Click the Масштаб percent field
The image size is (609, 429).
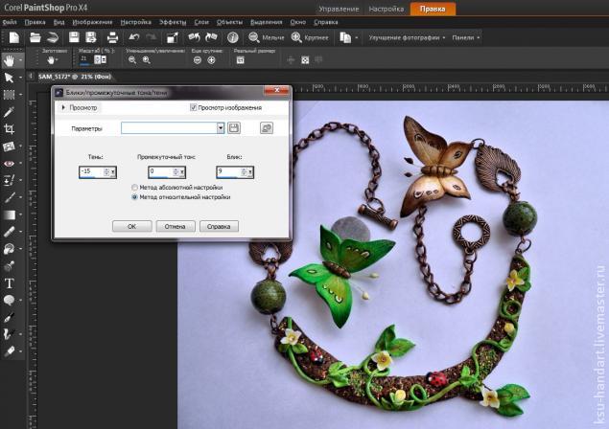(85, 59)
